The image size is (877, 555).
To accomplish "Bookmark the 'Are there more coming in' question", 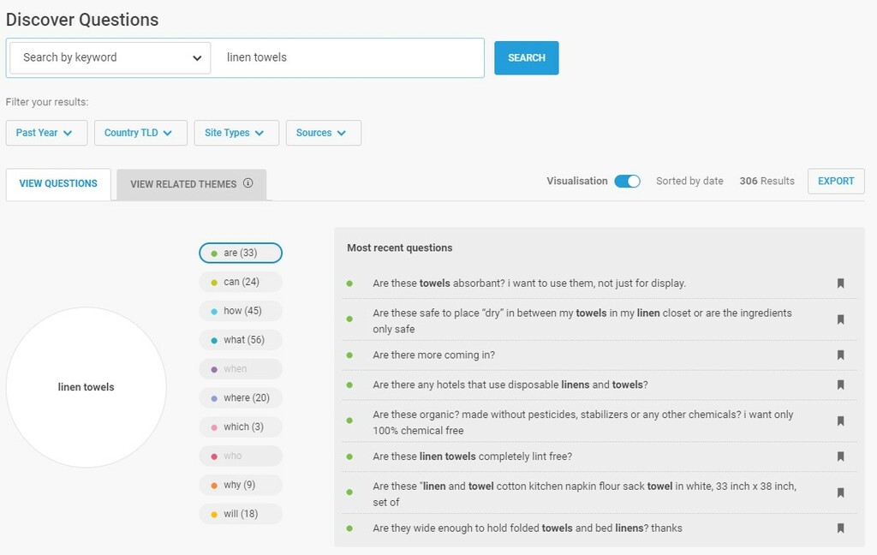I will 840,355.
